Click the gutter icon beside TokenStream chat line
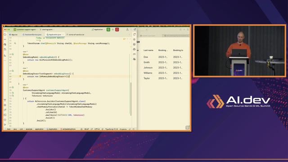288x162 pixels. [x=15, y=43]
